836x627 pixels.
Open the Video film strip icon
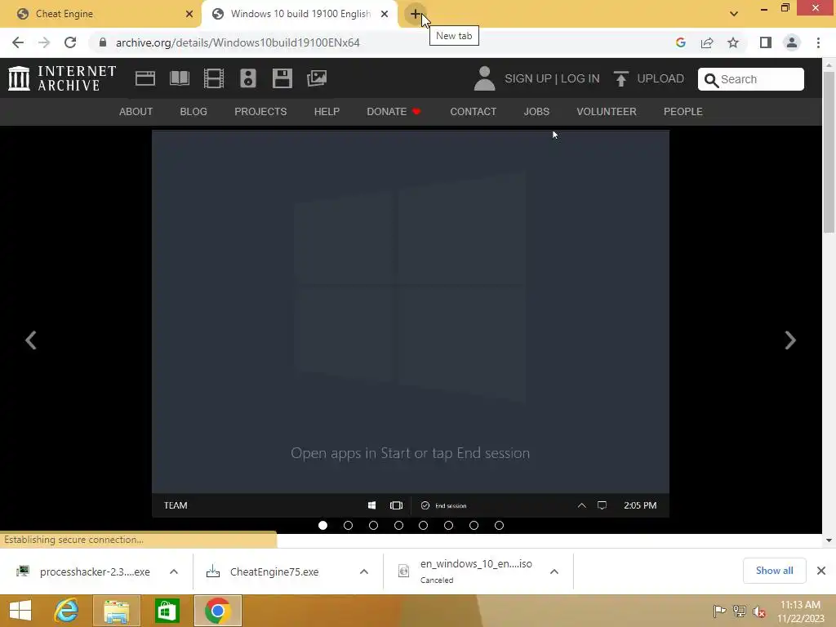pyautogui.click(x=214, y=78)
